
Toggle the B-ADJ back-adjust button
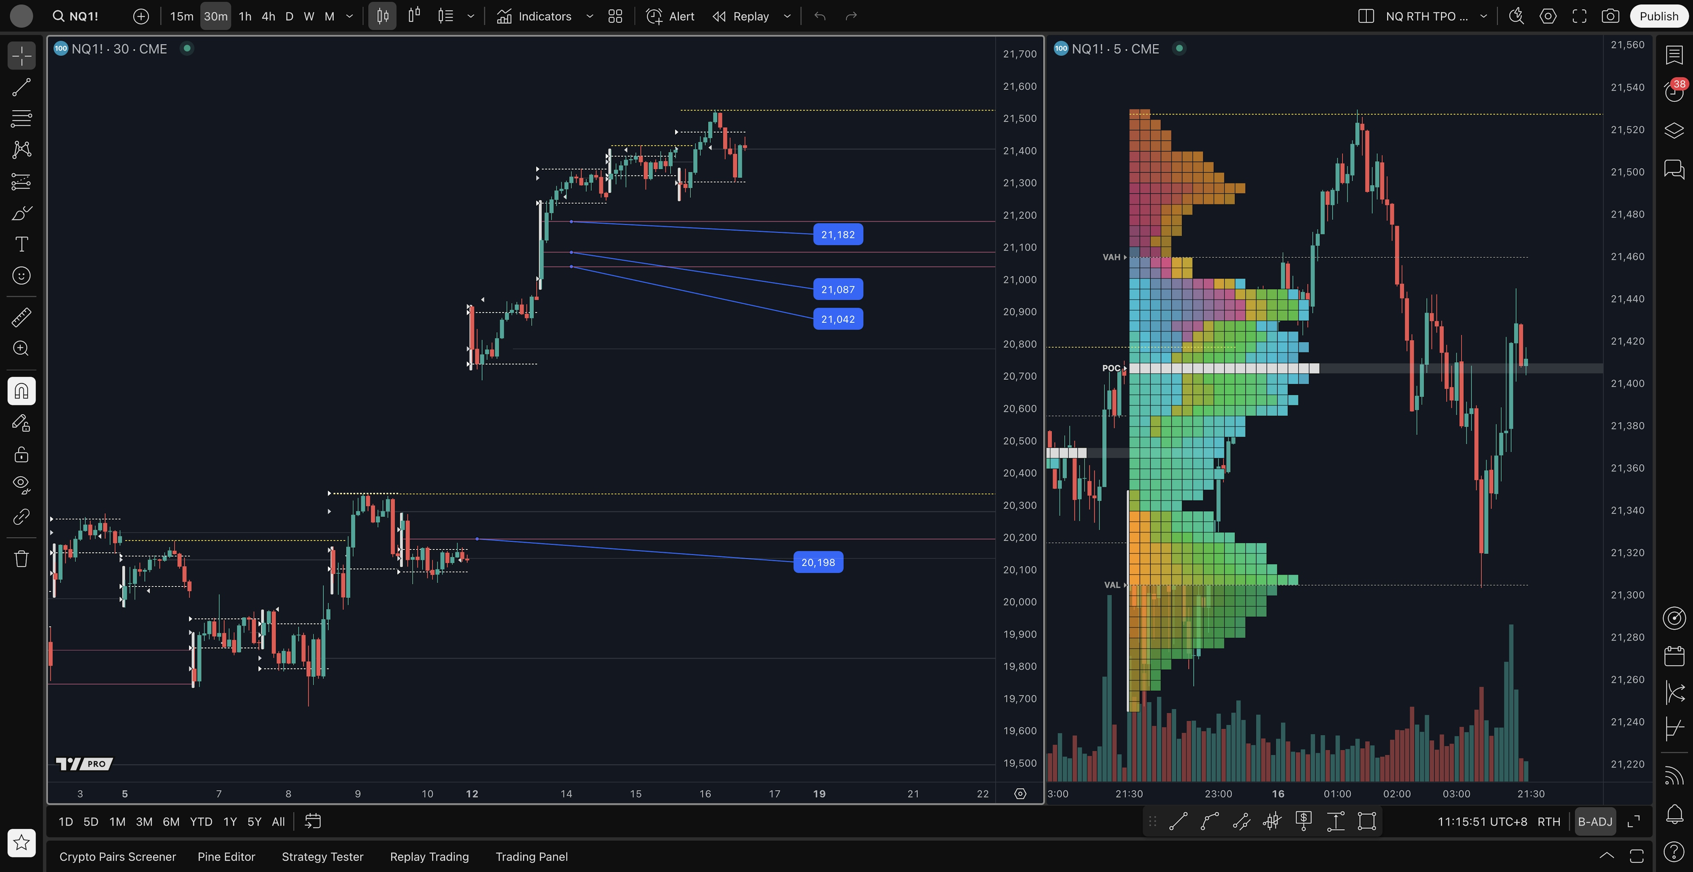(1594, 821)
